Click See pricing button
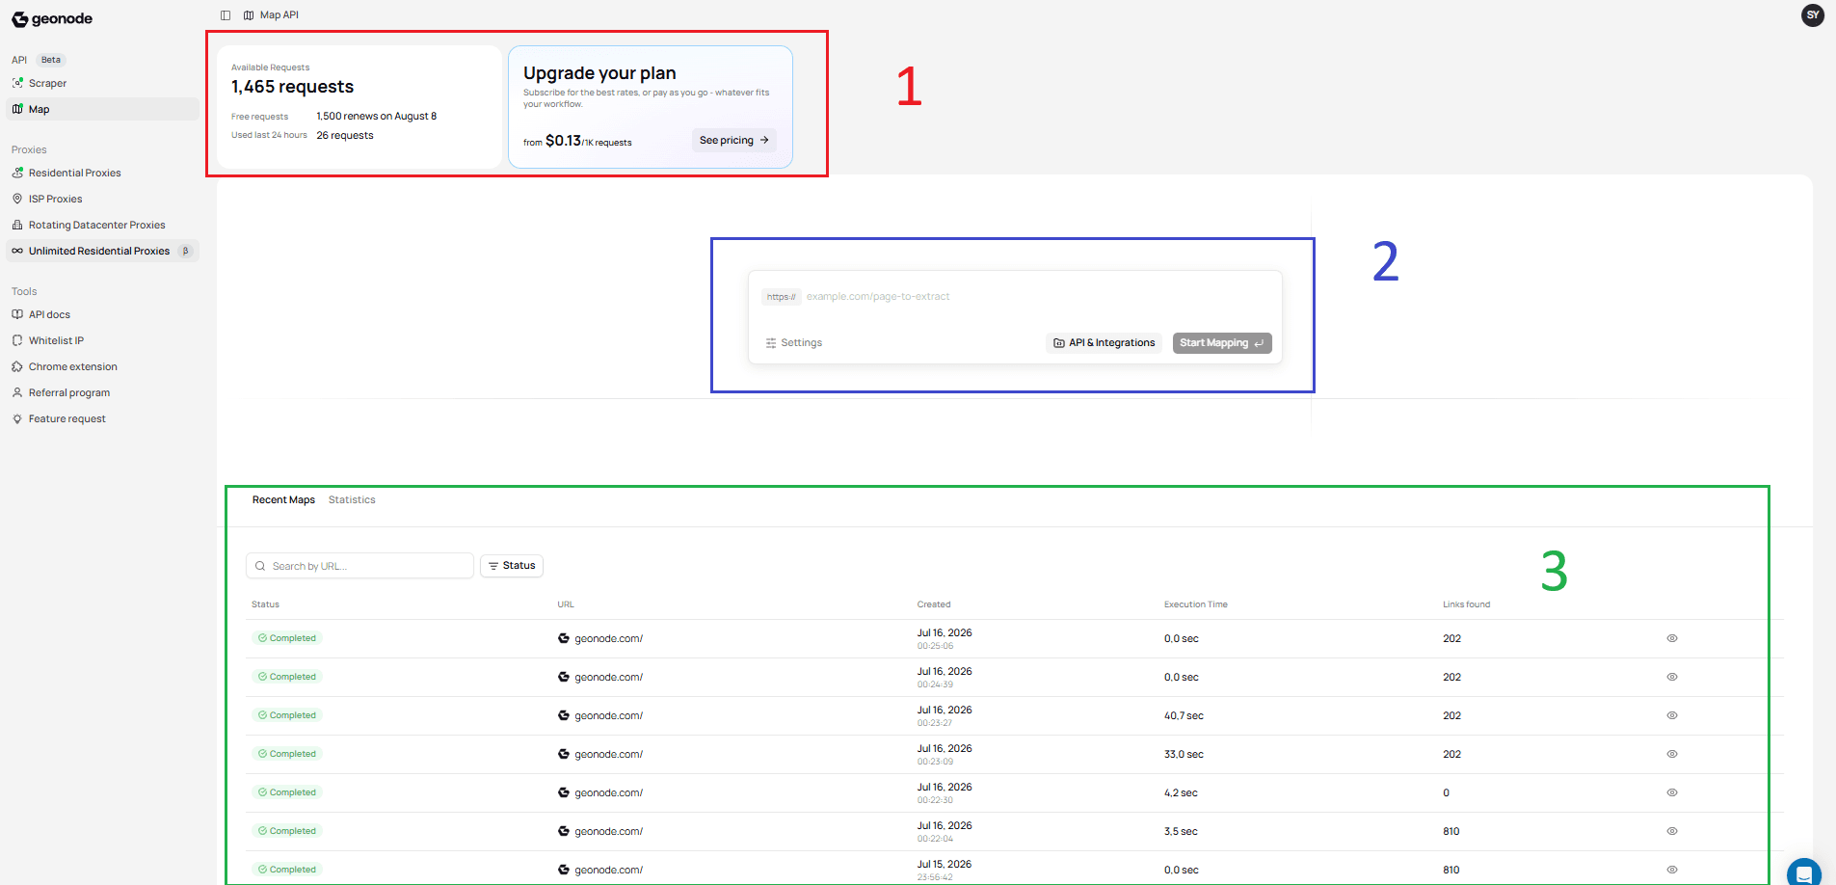 [x=734, y=140]
